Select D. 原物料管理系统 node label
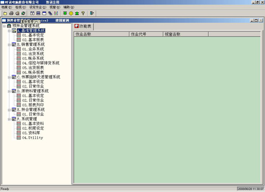The width and height of the screenshot is (265, 192). [33, 91]
